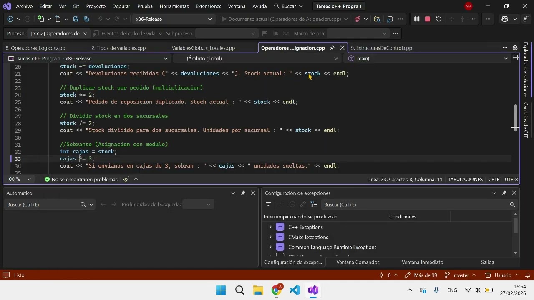Open the 100 % zoom dropdown
This screenshot has height=300, width=534.
(18, 179)
